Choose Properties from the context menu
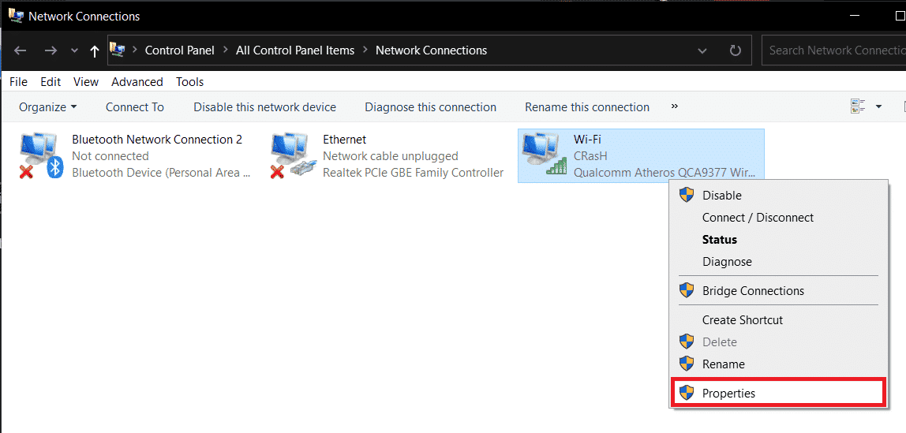 tap(728, 393)
